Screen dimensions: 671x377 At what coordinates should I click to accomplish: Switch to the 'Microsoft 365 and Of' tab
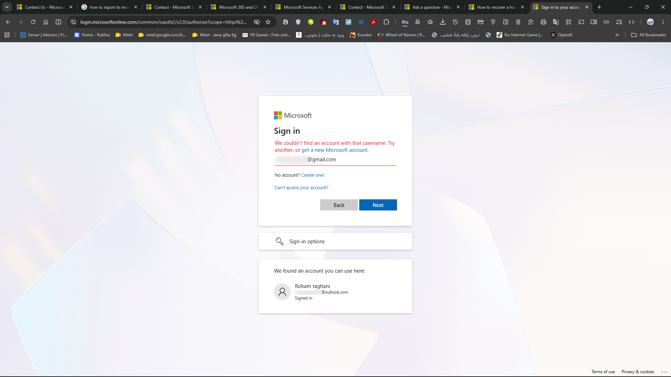(x=238, y=7)
